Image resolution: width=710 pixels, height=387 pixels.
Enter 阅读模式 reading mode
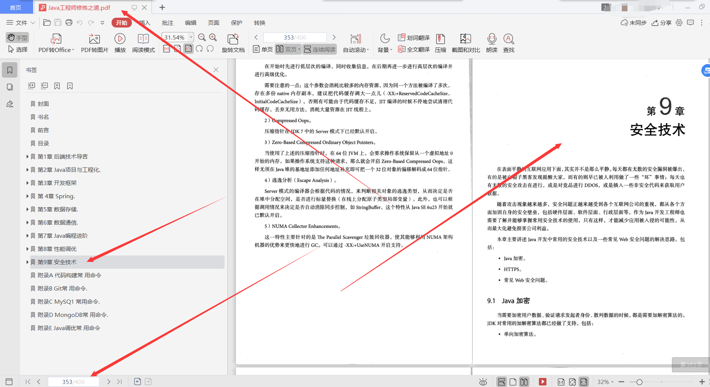pyautogui.click(x=143, y=43)
